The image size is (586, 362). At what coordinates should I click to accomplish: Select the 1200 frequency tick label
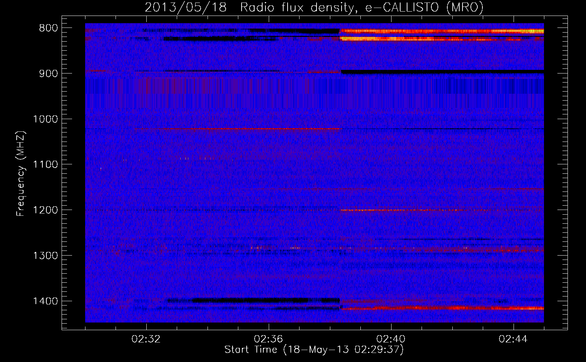(45, 210)
